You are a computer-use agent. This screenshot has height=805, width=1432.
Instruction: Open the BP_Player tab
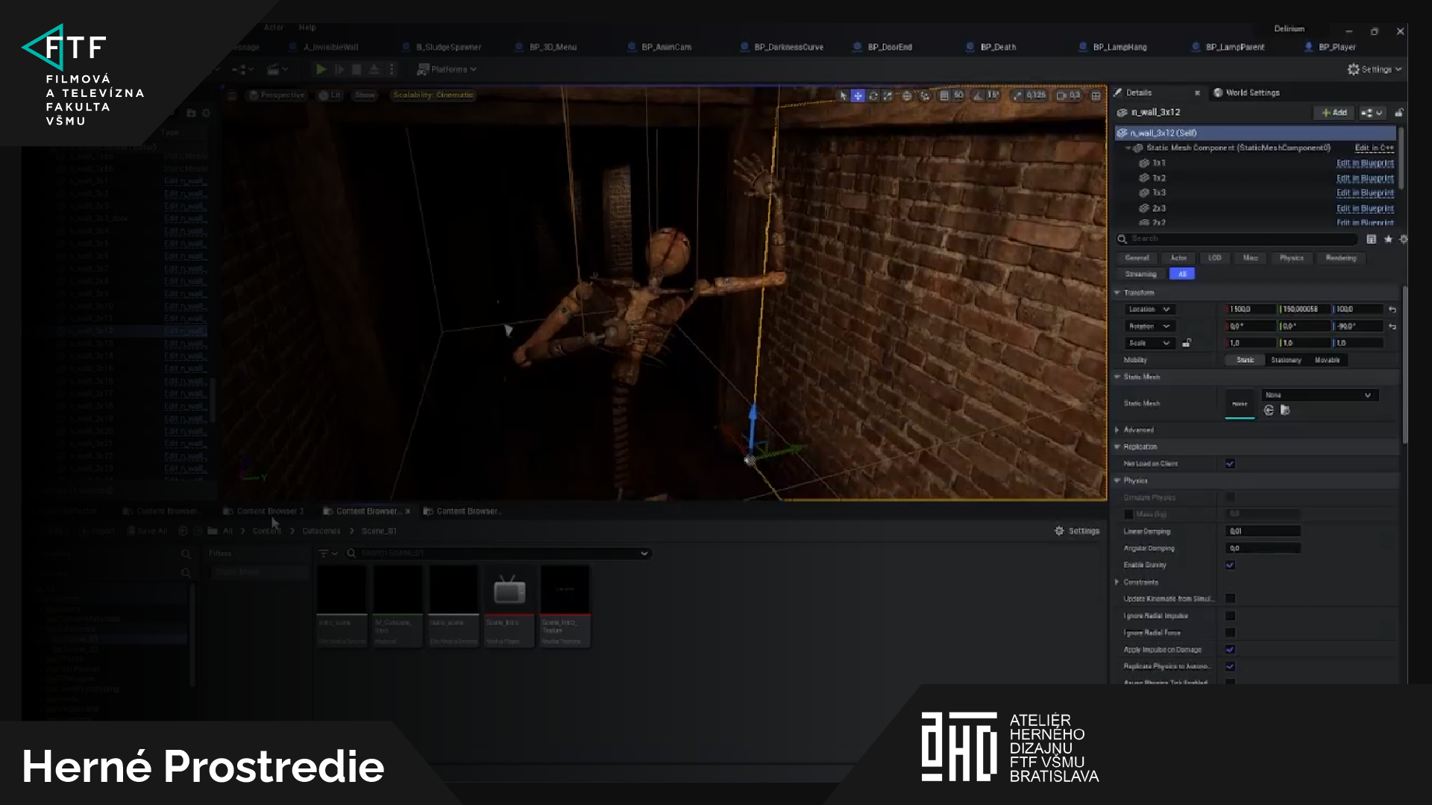coord(1336,47)
